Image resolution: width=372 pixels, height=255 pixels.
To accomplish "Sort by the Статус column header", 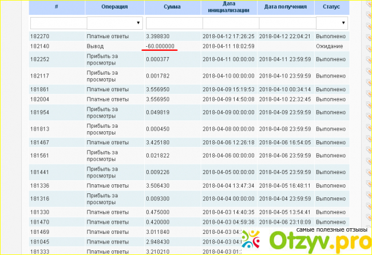I will click(x=331, y=8).
